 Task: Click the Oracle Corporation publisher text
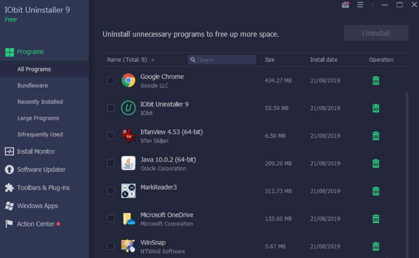(x=163, y=168)
